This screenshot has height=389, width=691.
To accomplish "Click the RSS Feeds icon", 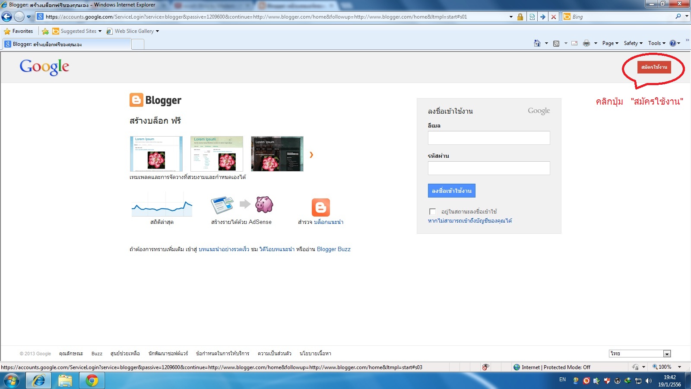I will click(556, 43).
